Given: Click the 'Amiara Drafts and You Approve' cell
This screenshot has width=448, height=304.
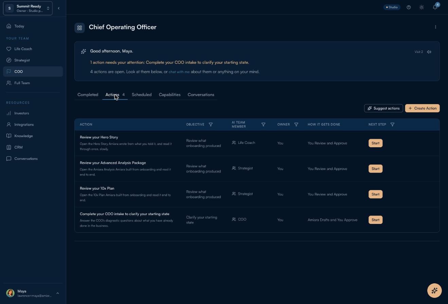Looking at the screenshot, I should (x=333, y=220).
